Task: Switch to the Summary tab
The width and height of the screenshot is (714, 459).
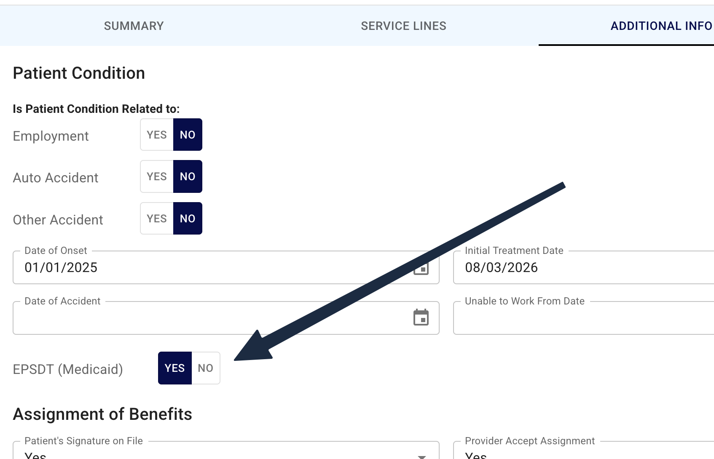Action: coord(134,26)
